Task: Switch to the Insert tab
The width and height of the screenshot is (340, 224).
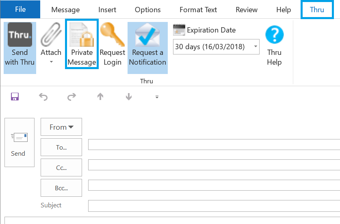Action: coord(107,10)
